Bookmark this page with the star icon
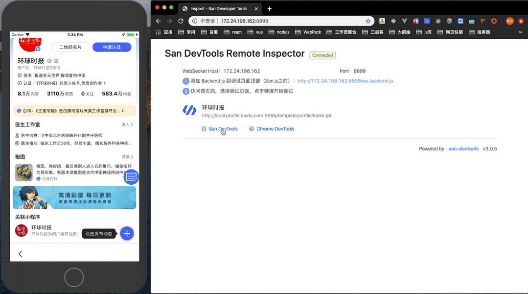Image resolution: width=528 pixels, height=294 pixels. coord(368,21)
